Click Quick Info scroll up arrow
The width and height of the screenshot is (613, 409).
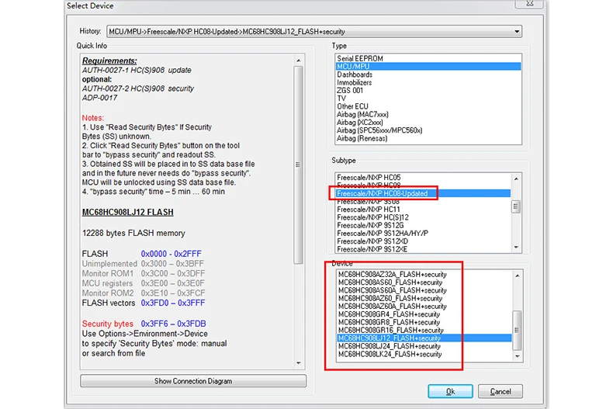click(x=299, y=61)
